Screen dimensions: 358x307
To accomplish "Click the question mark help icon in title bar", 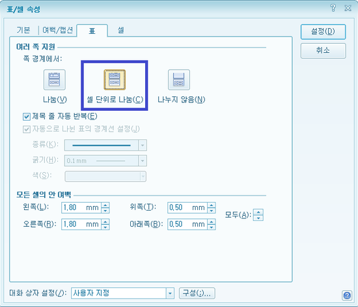I will (333, 8).
